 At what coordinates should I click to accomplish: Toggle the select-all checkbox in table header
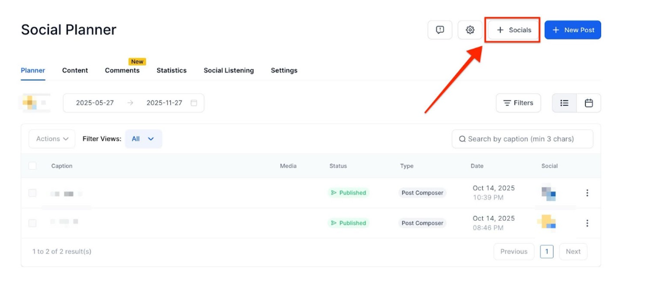pyautogui.click(x=32, y=166)
